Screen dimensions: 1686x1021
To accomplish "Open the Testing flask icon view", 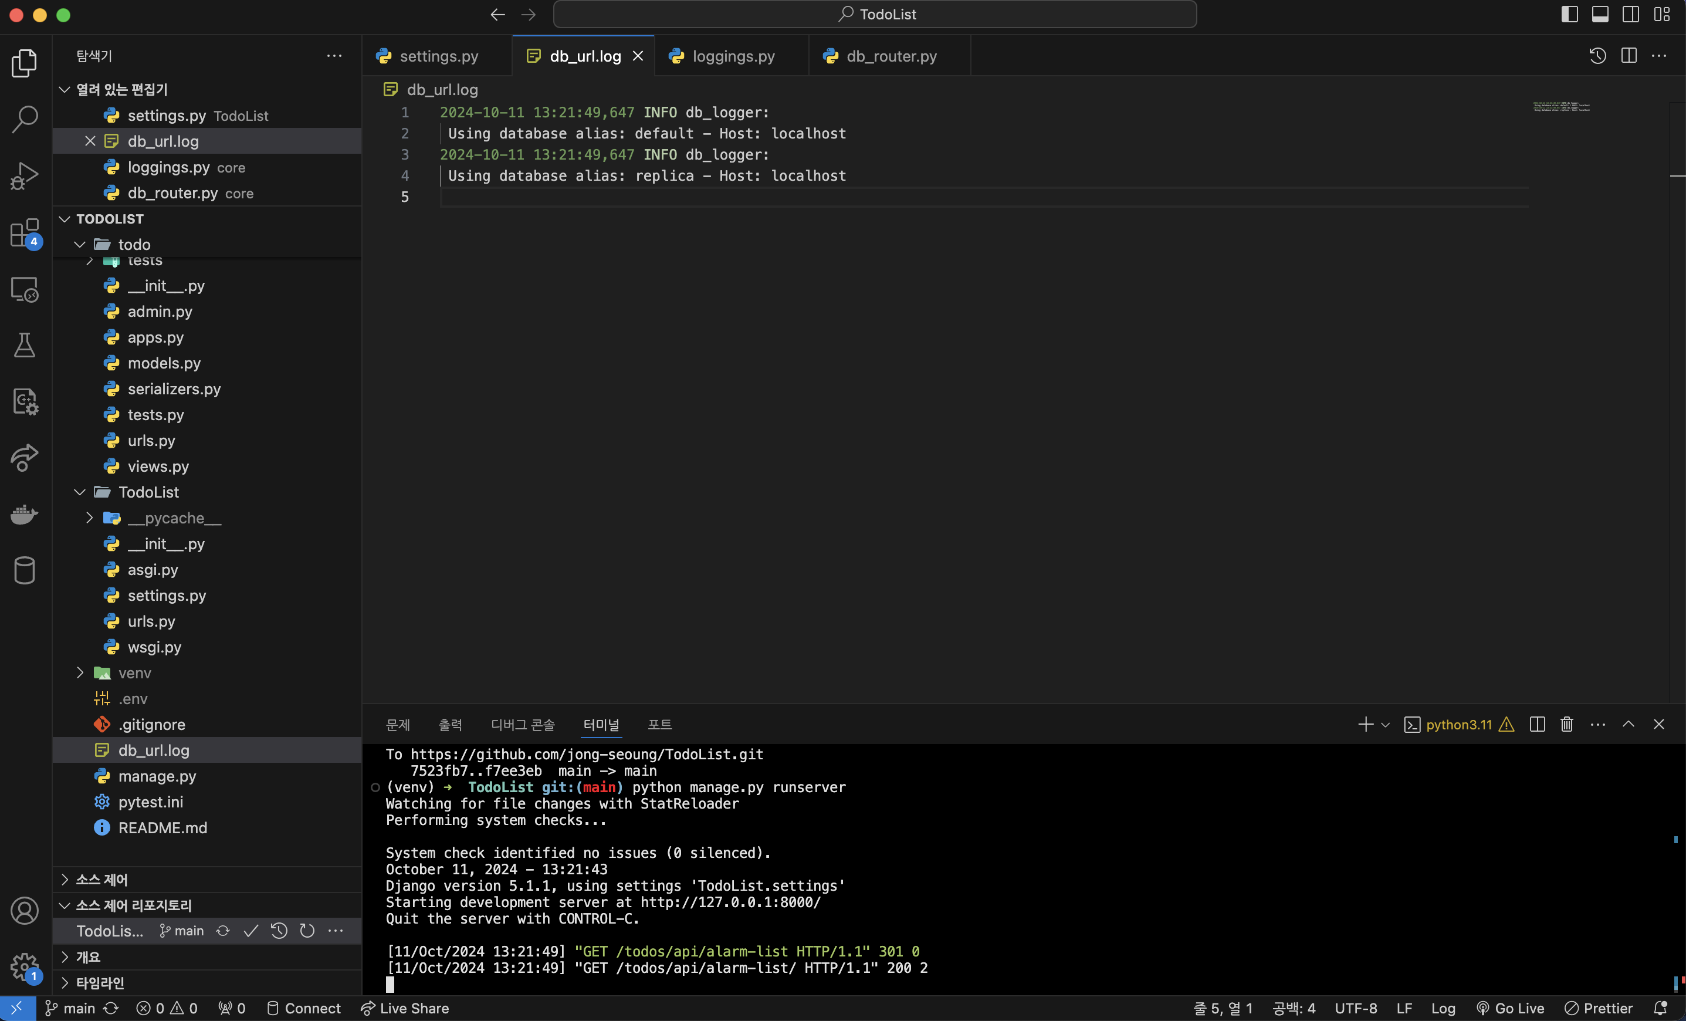I will point(25,345).
